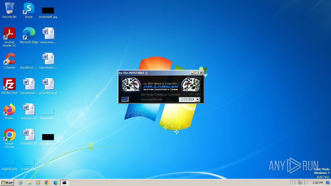Click the 'M4Y4N PROPH3CY T34M' text

(160, 89)
